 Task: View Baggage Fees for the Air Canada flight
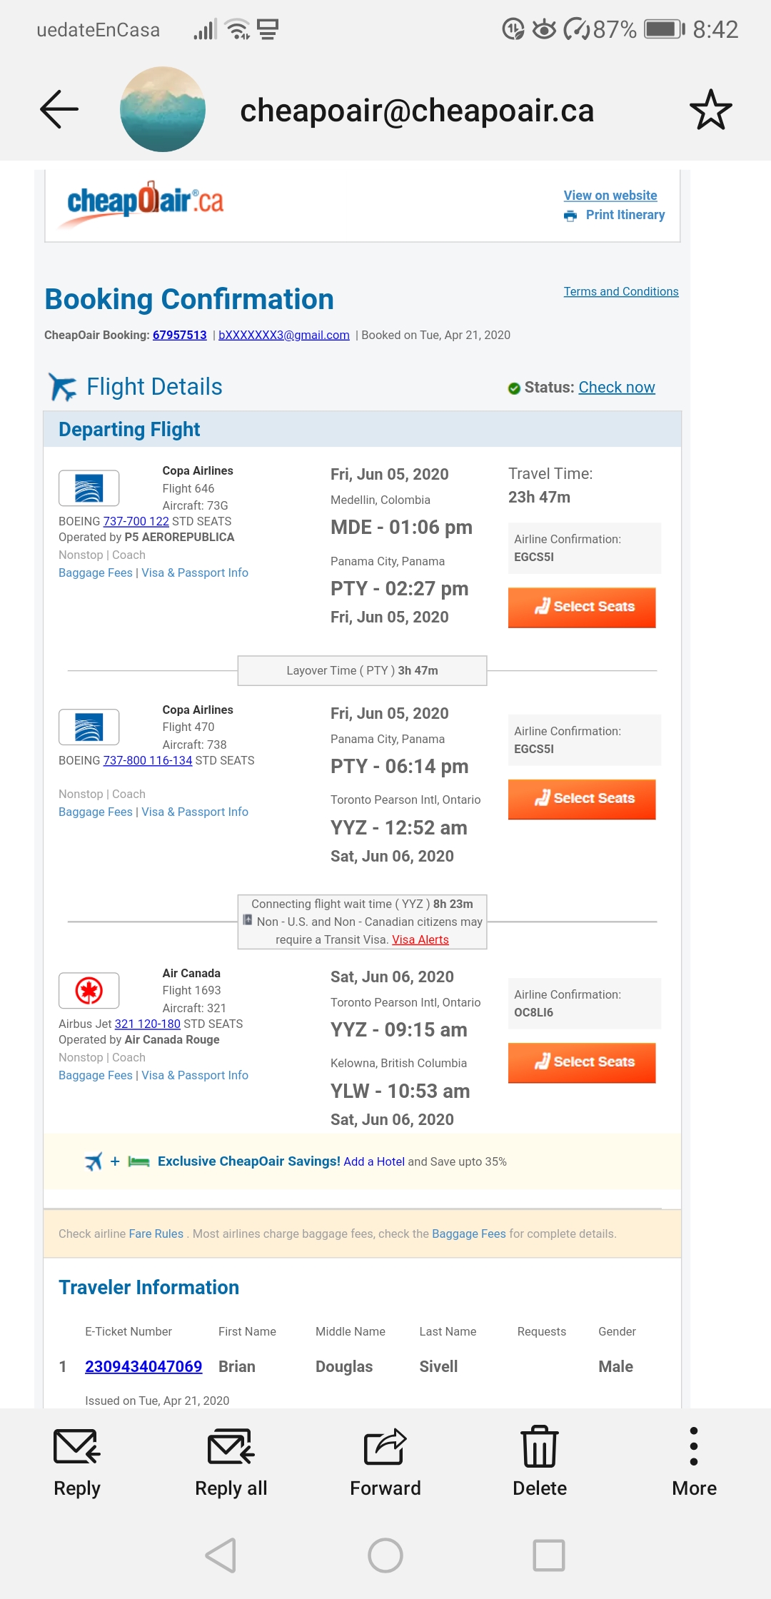pyautogui.click(x=95, y=1074)
